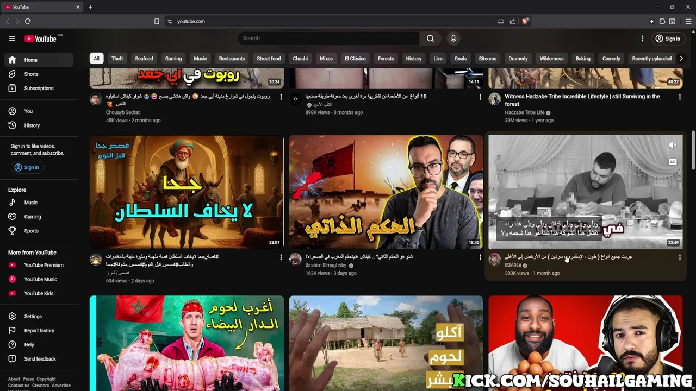Image resolution: width=696 pixels, height=391 pixels.
Task: Open the Brave shields icon
Action: 525,21
